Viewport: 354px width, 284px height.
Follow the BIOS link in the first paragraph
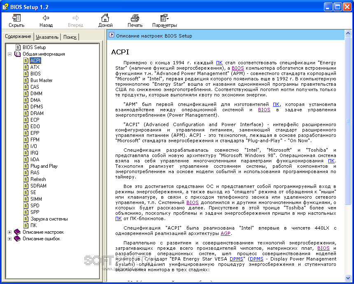click(x=238, y=68)
